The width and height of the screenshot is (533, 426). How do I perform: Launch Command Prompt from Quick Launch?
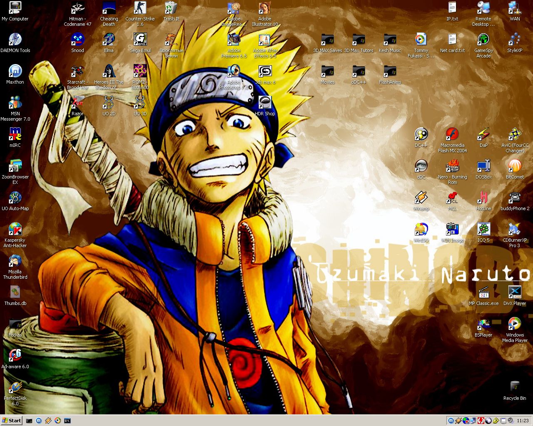[67, 421]
